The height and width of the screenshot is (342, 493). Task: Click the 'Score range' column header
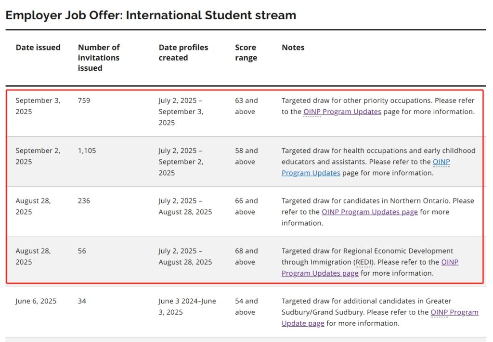(x=246, y=52)
